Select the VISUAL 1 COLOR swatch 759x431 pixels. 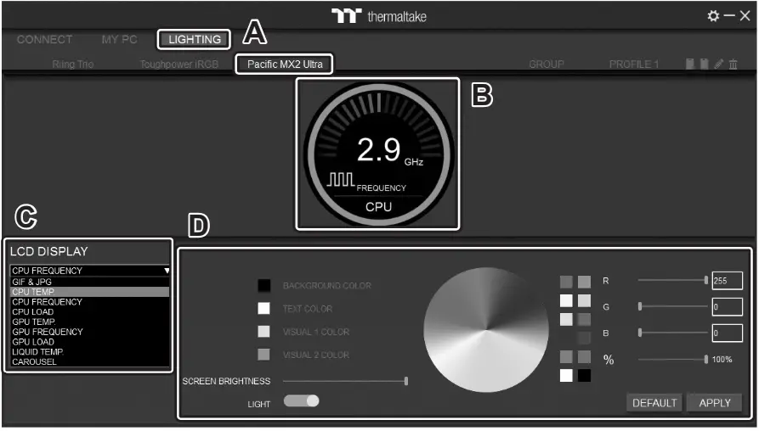click(x=263, y=332)
